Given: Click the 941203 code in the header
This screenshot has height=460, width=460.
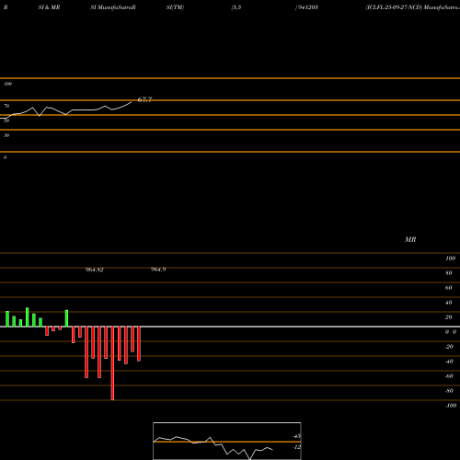Looking at the screenshot, I should [x=307, y=7].
